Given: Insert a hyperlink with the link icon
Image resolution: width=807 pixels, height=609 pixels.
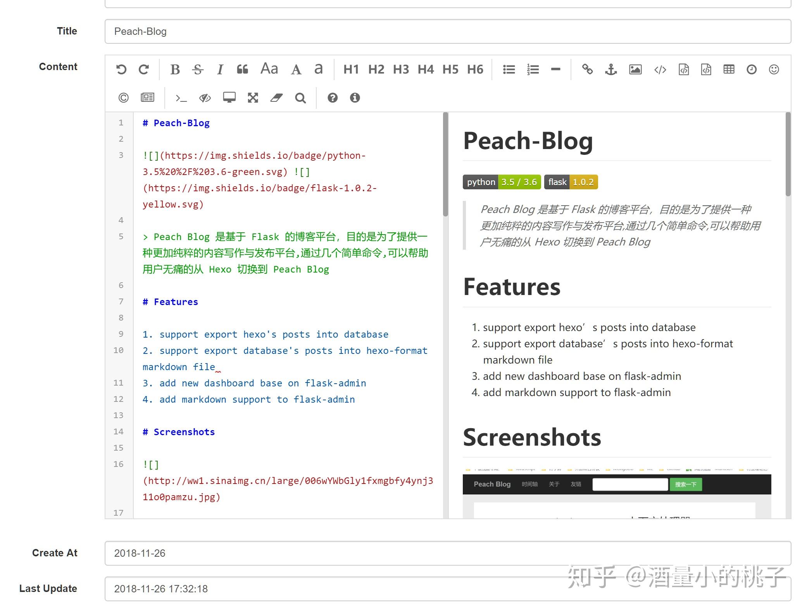Looking at the screenshot, I should 588,70.
